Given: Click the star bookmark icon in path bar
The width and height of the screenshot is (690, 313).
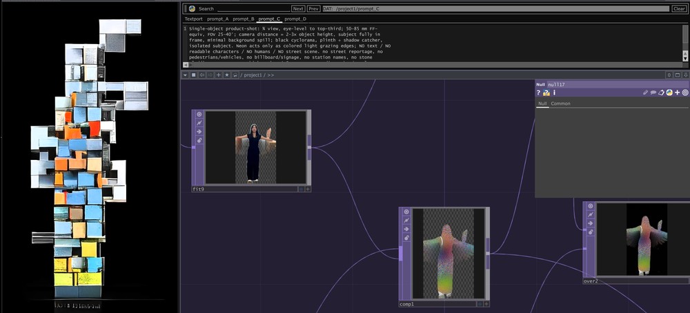Looking at the screenshot, I should 227,75.
